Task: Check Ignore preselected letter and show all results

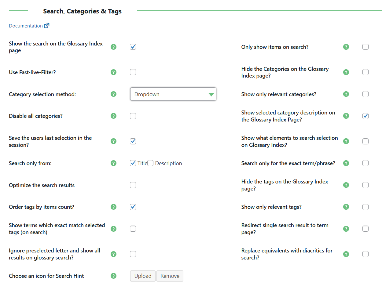Action: pyautogui.click(x=133, y=254)
